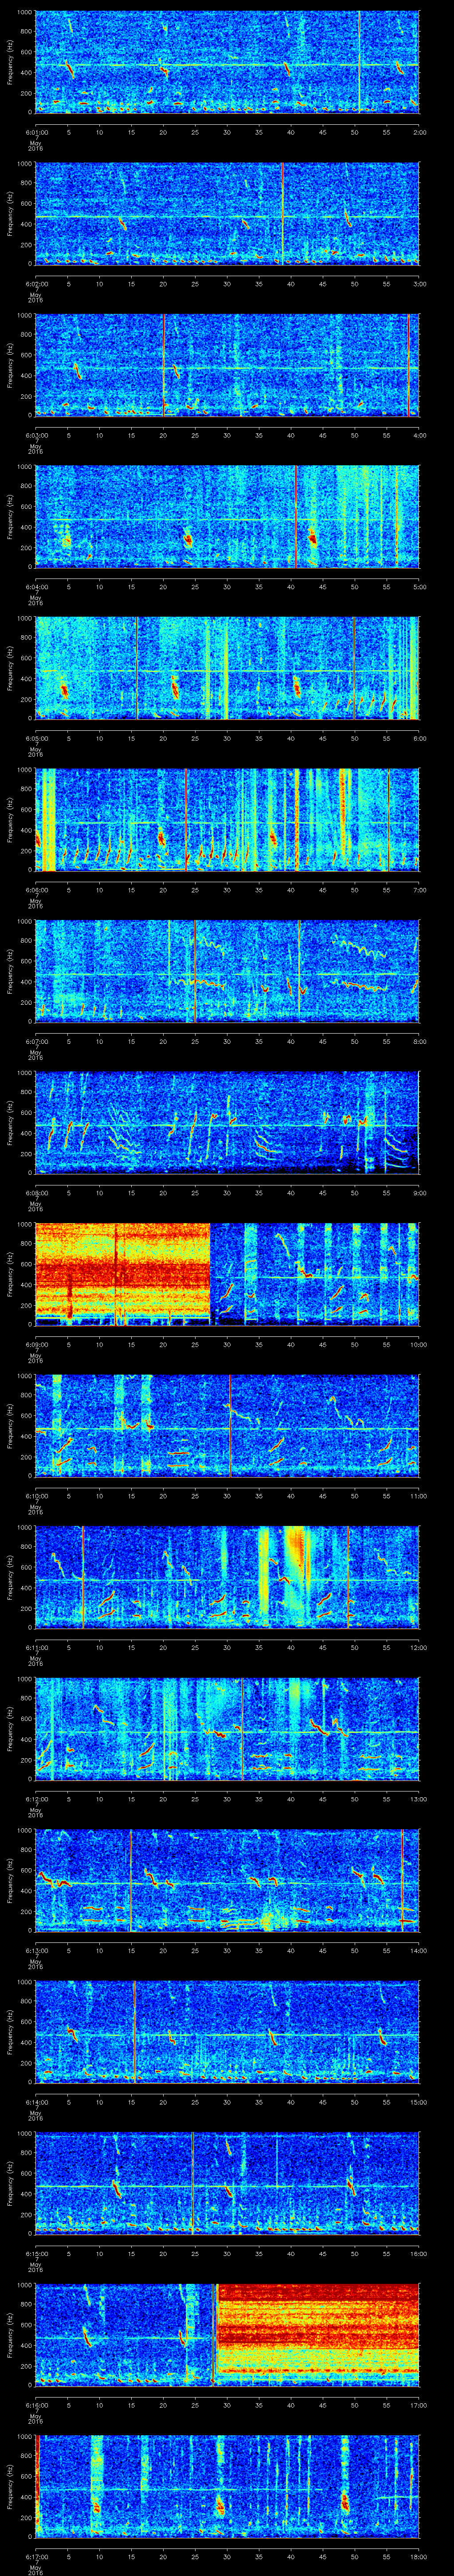
Task: Click the '8:00' end time label
Action: click(x=420, y=1041)
